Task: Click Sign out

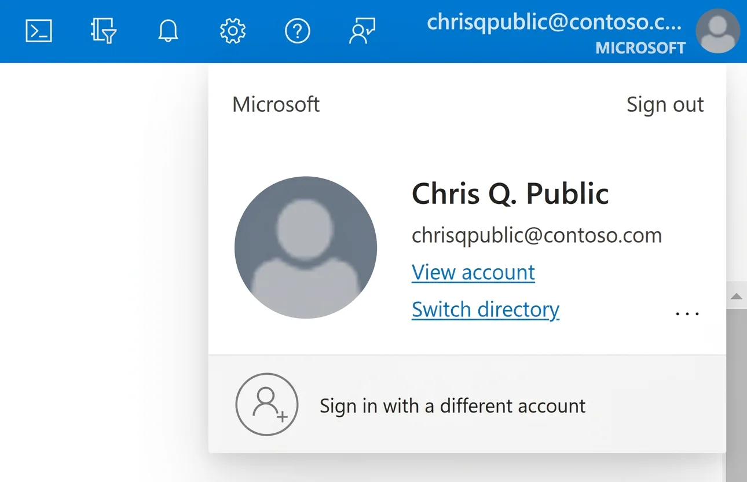Action: tap(665, 104)
